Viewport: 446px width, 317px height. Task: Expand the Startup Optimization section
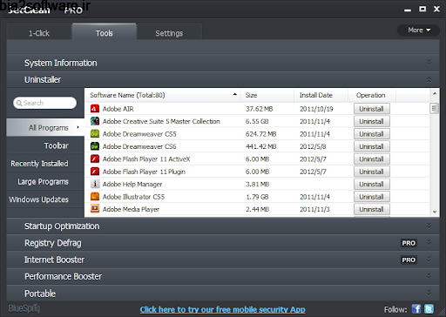(x=429, y=226)
